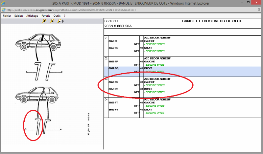Image resolution: width=263 pixels, height=154 pixels.
Task: Select part number 8659 FT
Action: pyautogui.click(x=113, y=103)
